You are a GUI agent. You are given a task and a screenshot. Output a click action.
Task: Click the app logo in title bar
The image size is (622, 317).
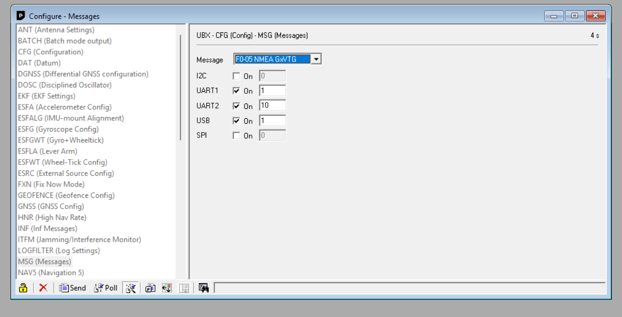click(x=21, y=16)
